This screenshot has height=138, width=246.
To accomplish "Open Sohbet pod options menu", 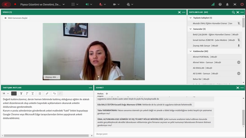I will click(x=242, y=88).
